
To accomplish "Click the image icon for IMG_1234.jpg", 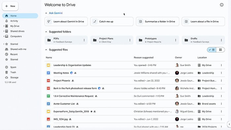I will [x=48, y=119].
